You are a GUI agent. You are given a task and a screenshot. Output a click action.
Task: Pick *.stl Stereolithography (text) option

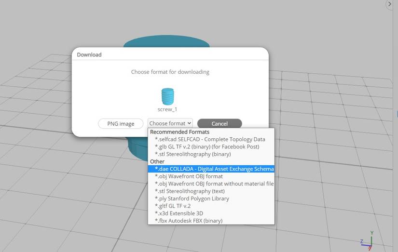point(211,191)
